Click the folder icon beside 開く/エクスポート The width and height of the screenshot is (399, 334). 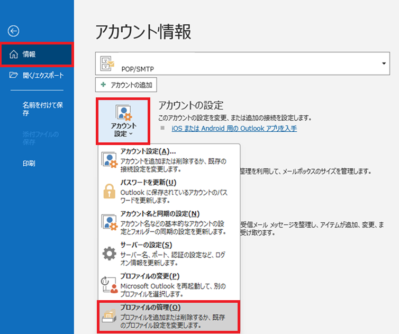(x=14, y=76)
